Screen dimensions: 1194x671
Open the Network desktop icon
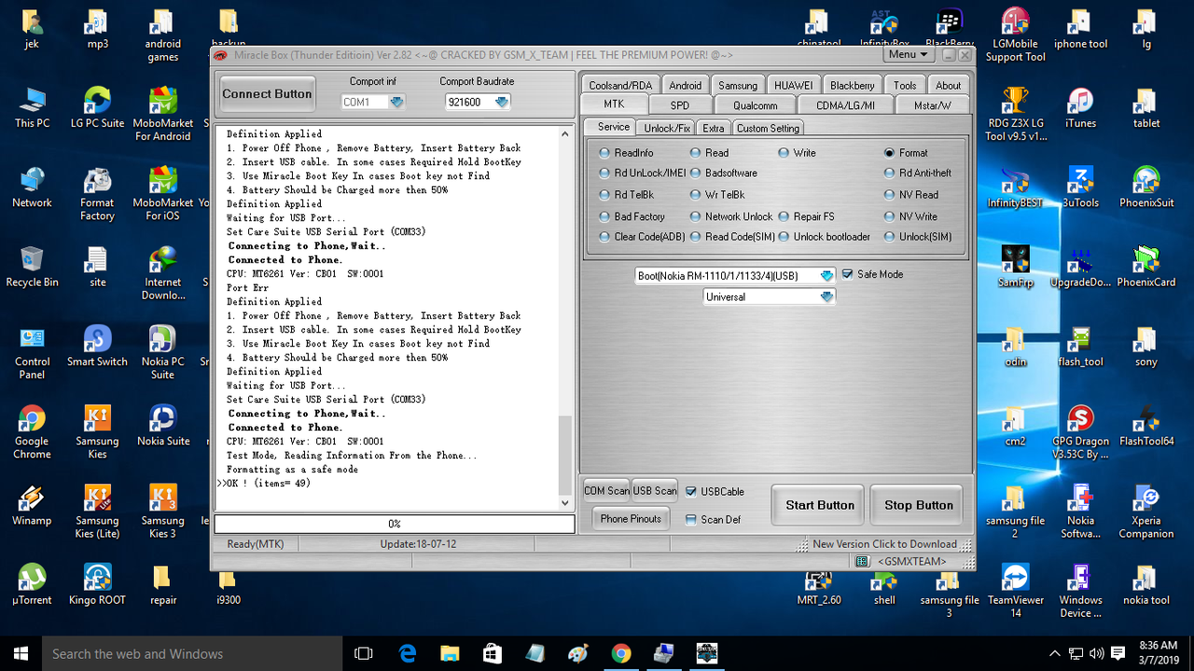click(32, 188)
